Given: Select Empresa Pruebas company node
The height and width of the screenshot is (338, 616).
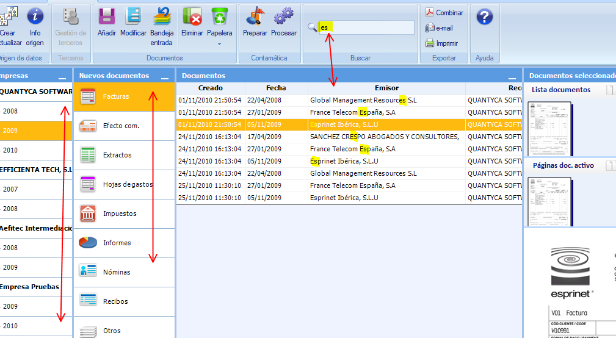Looking at the screenshot, I should (36, 287).
